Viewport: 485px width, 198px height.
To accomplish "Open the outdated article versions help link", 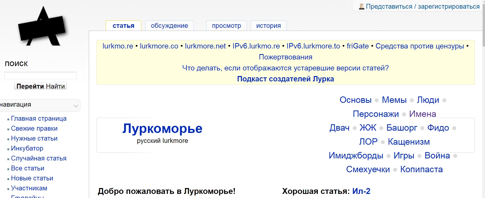I will [286, 68].
